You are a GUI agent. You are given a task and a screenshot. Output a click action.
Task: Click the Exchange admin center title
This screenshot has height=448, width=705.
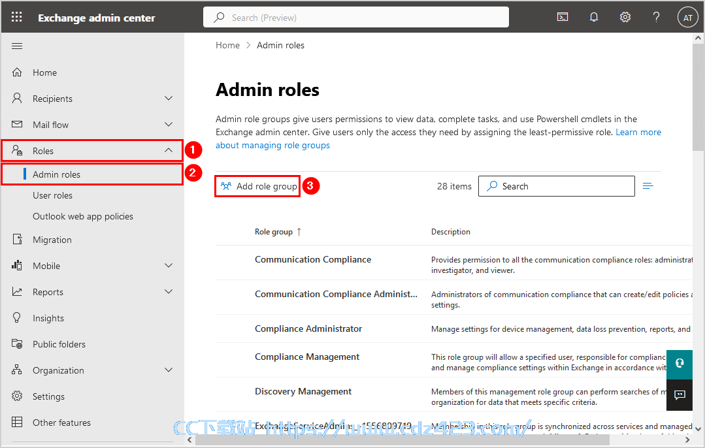coord(97,18)
